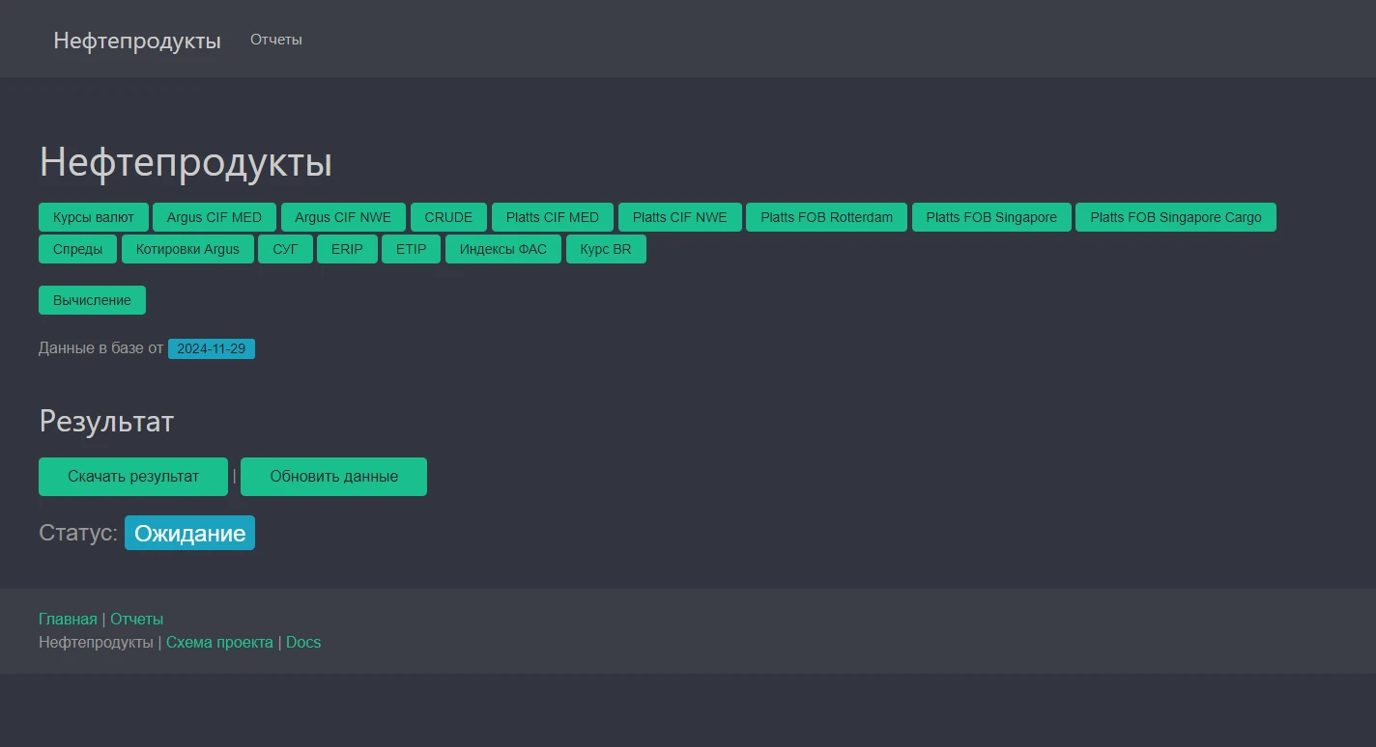Screen dimensions: 1376x747
Task: Click Platts FOB Singapore Cargo button
Action: pyautogui.click(x=1175, y=217)
